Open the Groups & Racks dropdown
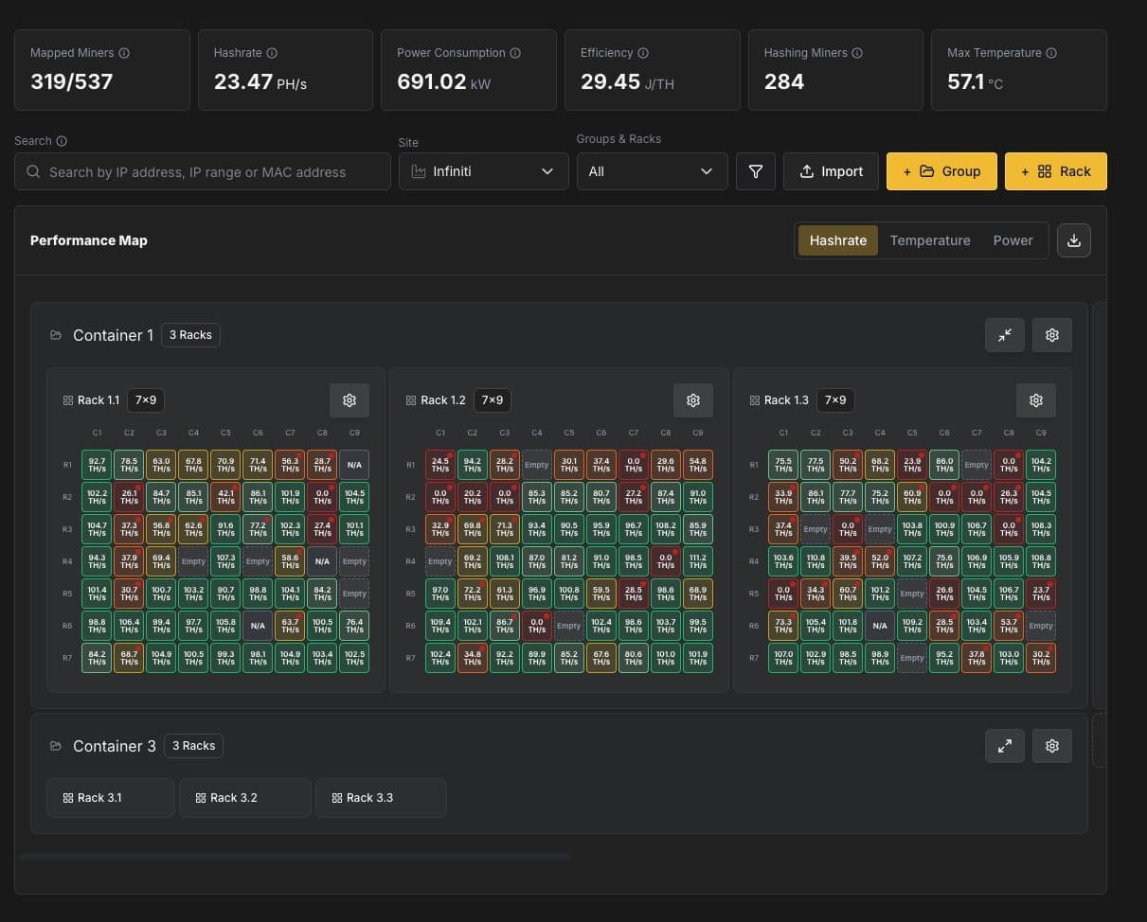The image size is (1147, 922). 652,171
